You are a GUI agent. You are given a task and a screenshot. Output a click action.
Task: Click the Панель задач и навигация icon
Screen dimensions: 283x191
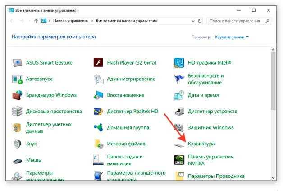coord(98,160)
